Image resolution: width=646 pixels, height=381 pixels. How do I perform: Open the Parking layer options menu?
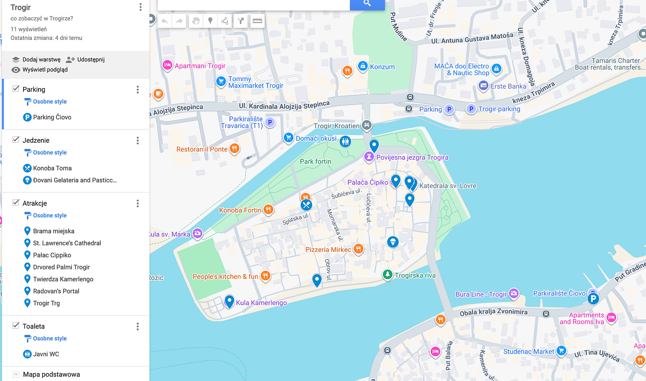(x=138, y=90)
